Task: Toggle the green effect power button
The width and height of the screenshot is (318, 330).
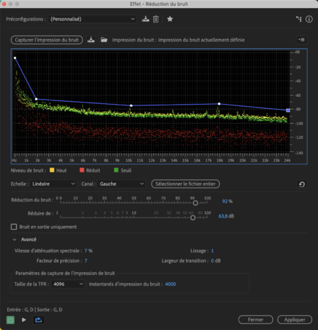Action: coord(11,319)
